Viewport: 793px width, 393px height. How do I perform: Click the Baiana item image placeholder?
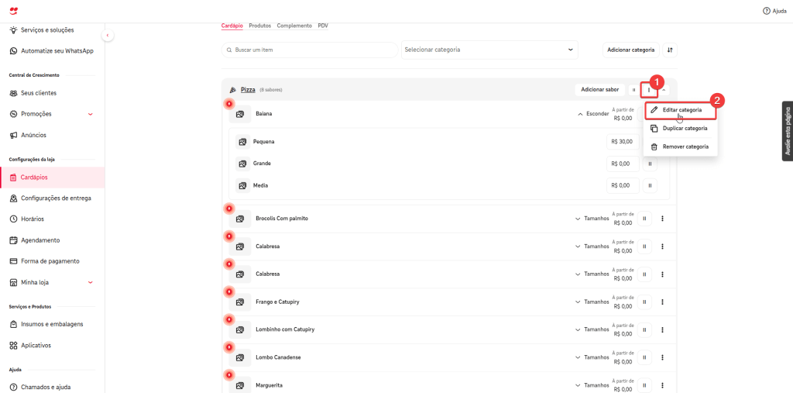click(x=240, y=114)
